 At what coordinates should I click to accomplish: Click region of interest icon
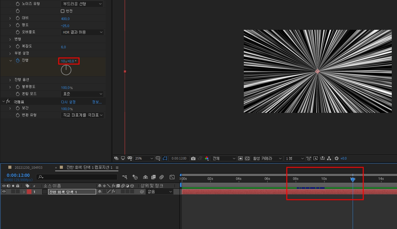point(241,158)
